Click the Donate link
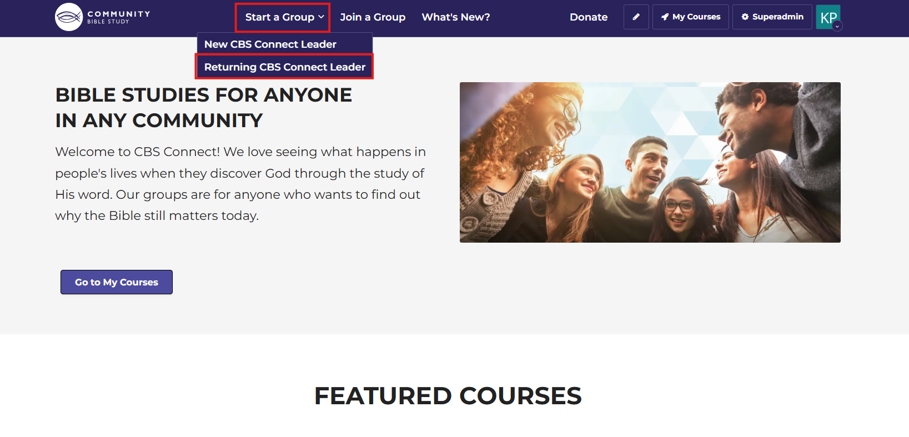The image size is (909, 437). tap(589, 17)
